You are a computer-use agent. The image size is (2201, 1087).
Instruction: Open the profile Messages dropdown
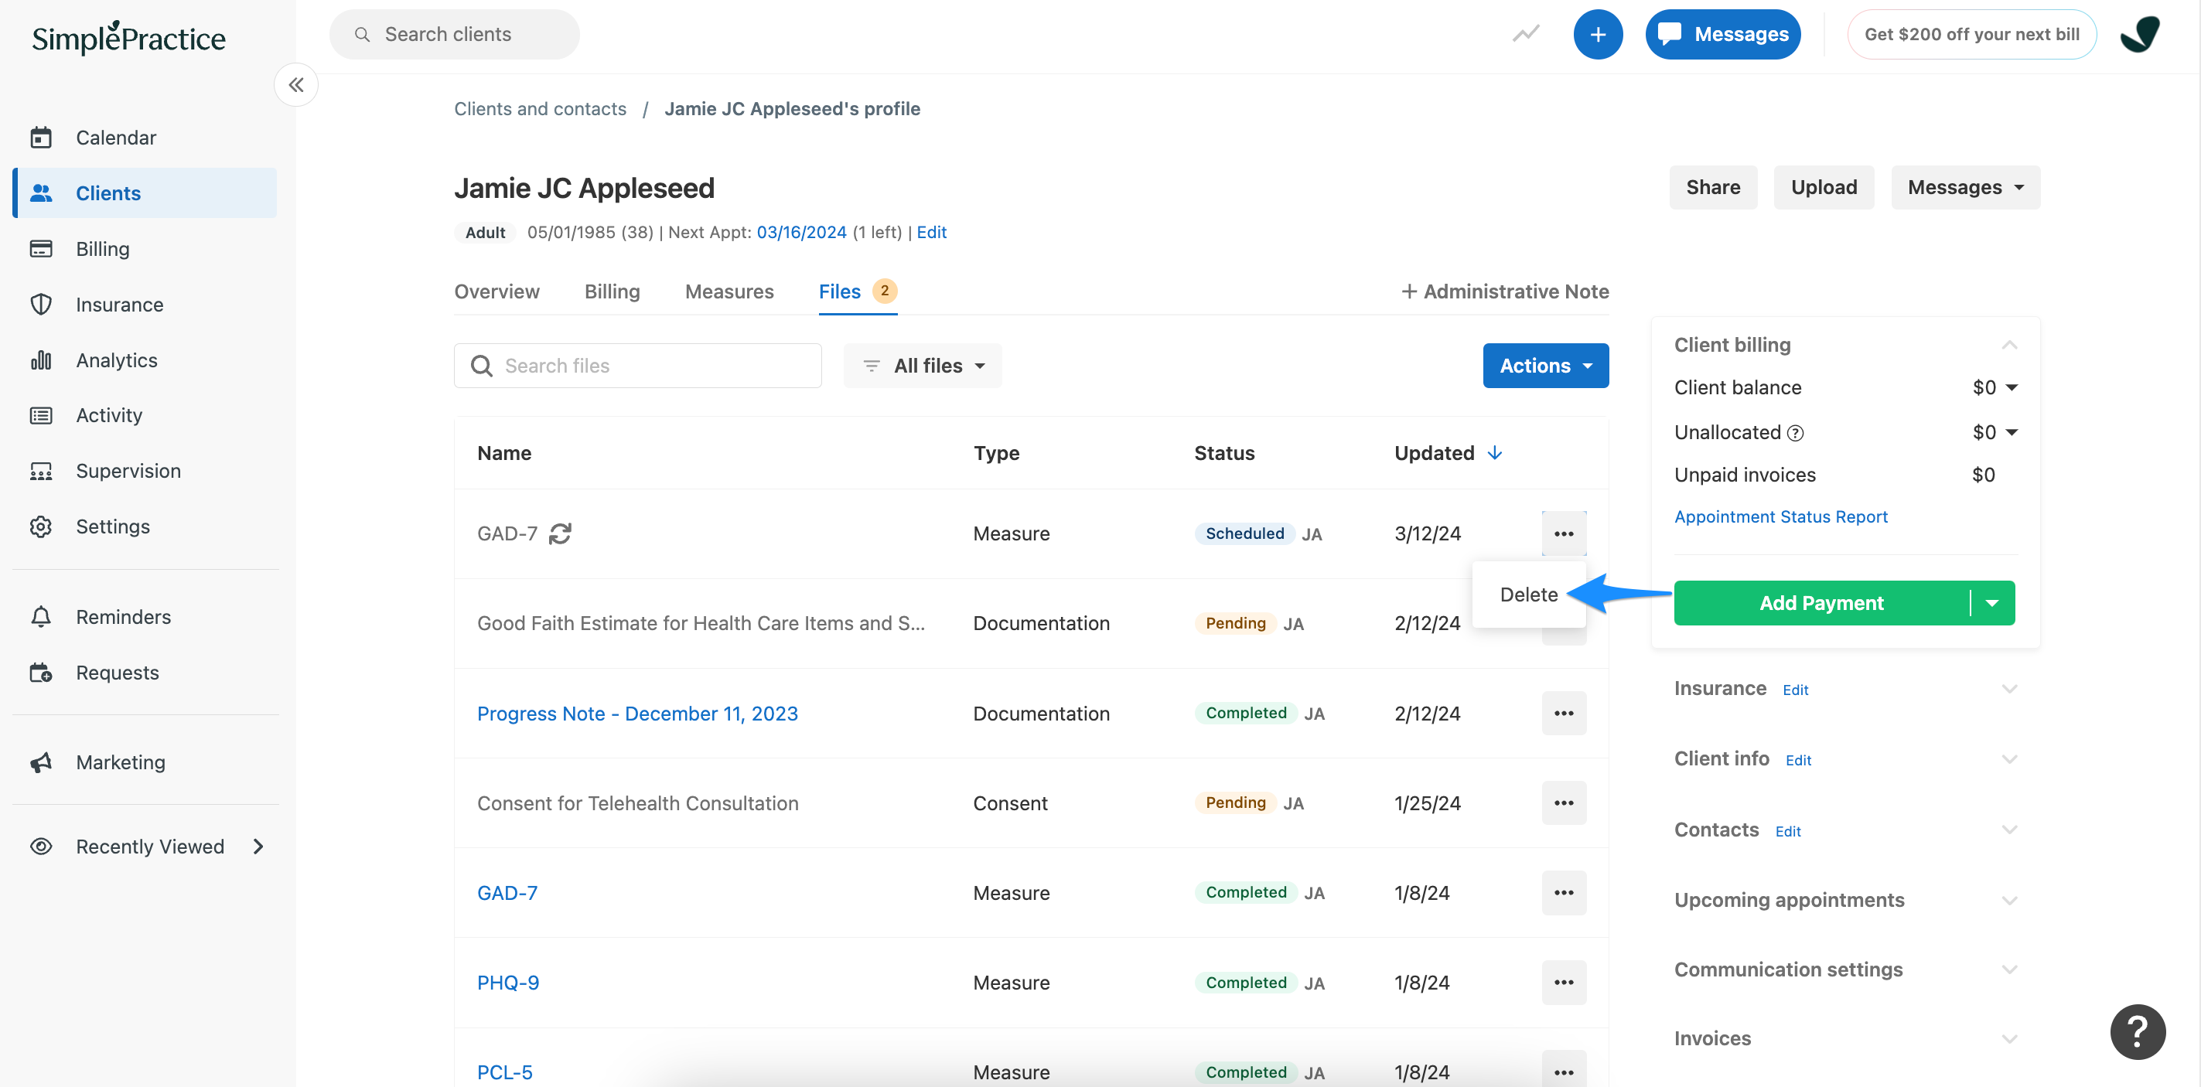[x=1965, y=187]
